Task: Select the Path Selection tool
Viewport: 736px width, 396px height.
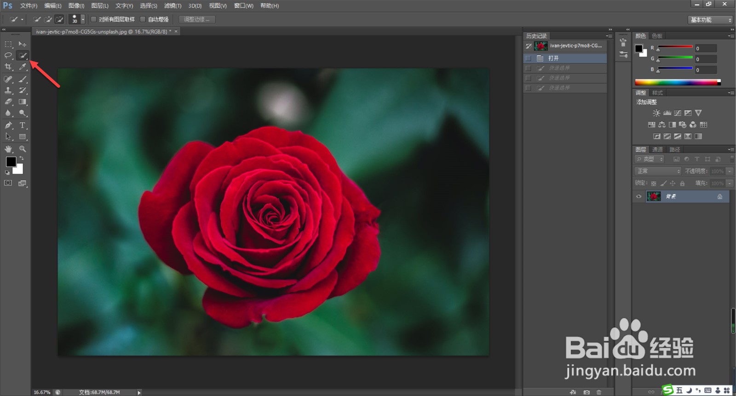Action: (x=8, y=136)
